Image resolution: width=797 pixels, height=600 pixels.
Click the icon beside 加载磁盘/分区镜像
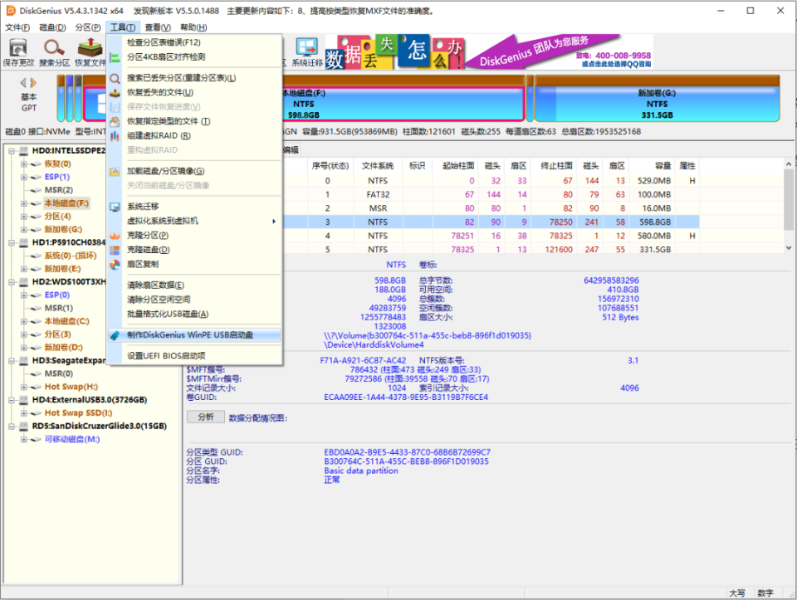click(x=115, y=171)
